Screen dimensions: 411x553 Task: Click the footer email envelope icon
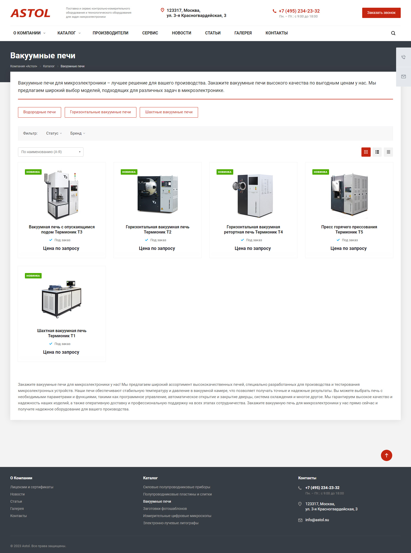click(x=300, y=520)
